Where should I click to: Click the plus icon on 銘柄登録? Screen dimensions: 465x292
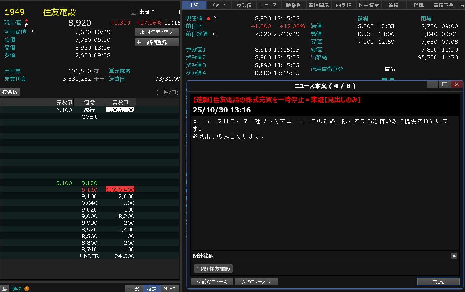139,42
